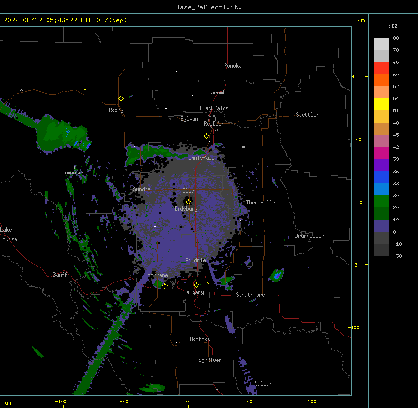418x408 pixels.
Task: Click the ThreeHills label
Action: point(260,203)
